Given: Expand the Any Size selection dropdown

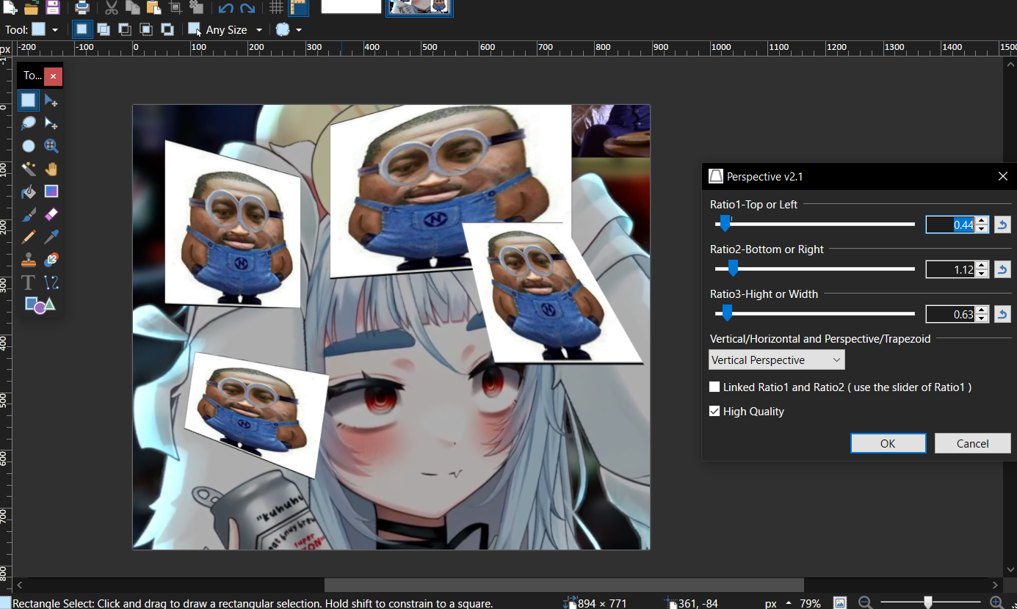Looking at the screenshot, I should point(258,30).
